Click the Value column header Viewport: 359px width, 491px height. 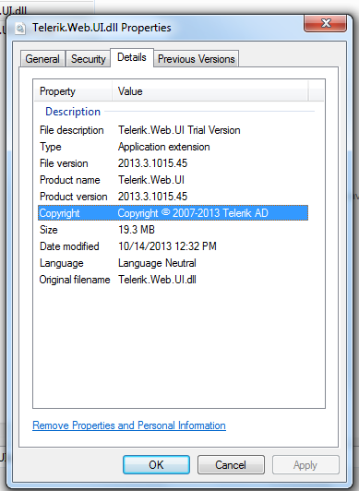[209, 91]
